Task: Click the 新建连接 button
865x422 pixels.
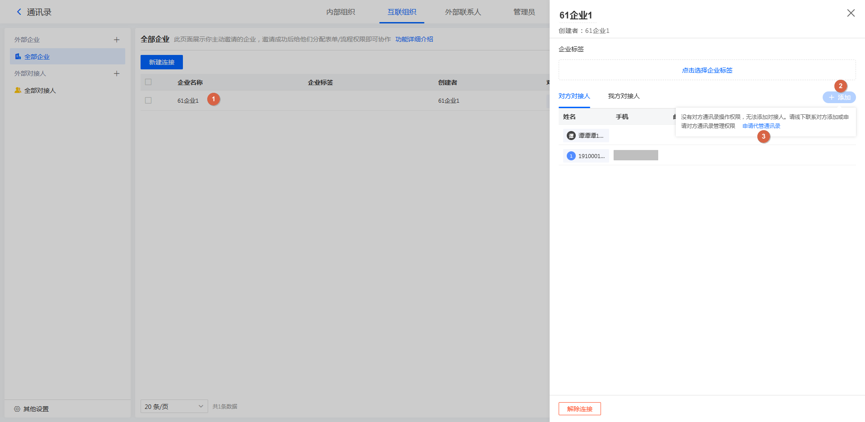Action: (x=161, y=62)
